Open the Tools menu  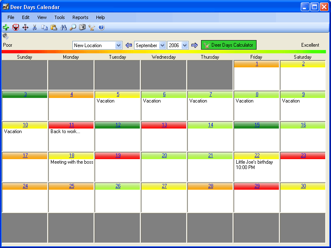click(x=60, y=17)
